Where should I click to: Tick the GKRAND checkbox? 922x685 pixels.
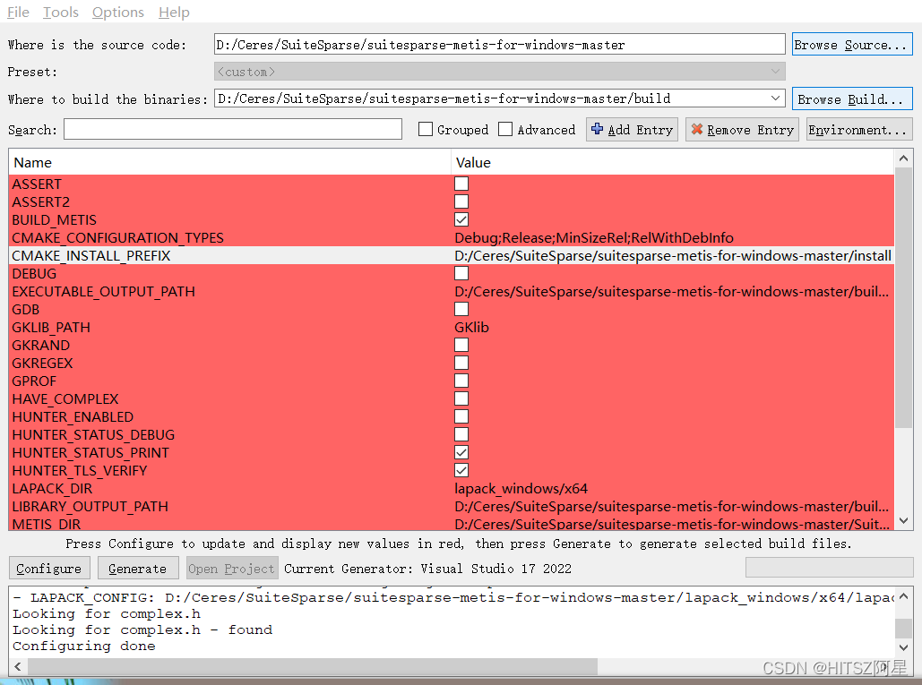point(461,345)
